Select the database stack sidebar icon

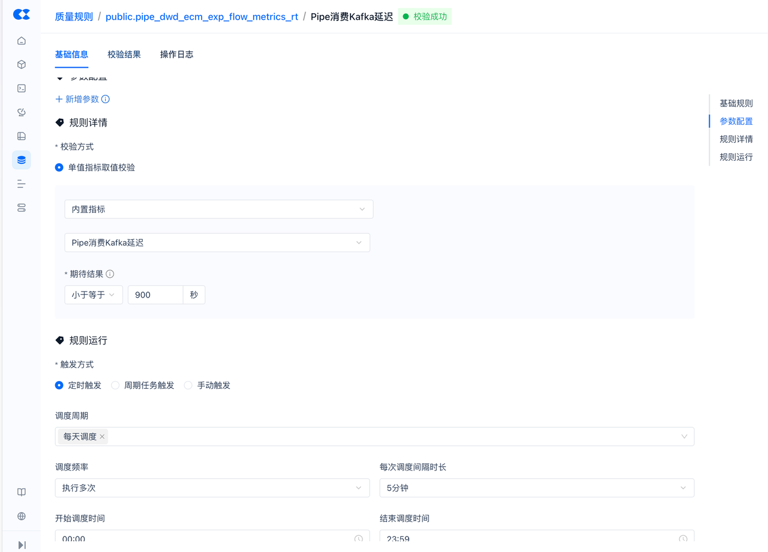coord(22,160)
